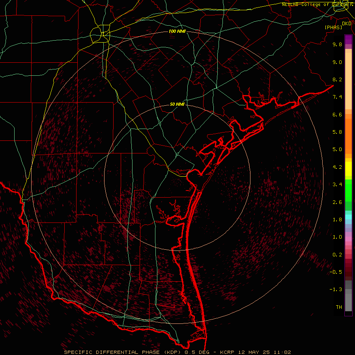The image size is (355, 355).
Task: Click the "50 NMI" range ring label
Action: click(x=177, y=104)
